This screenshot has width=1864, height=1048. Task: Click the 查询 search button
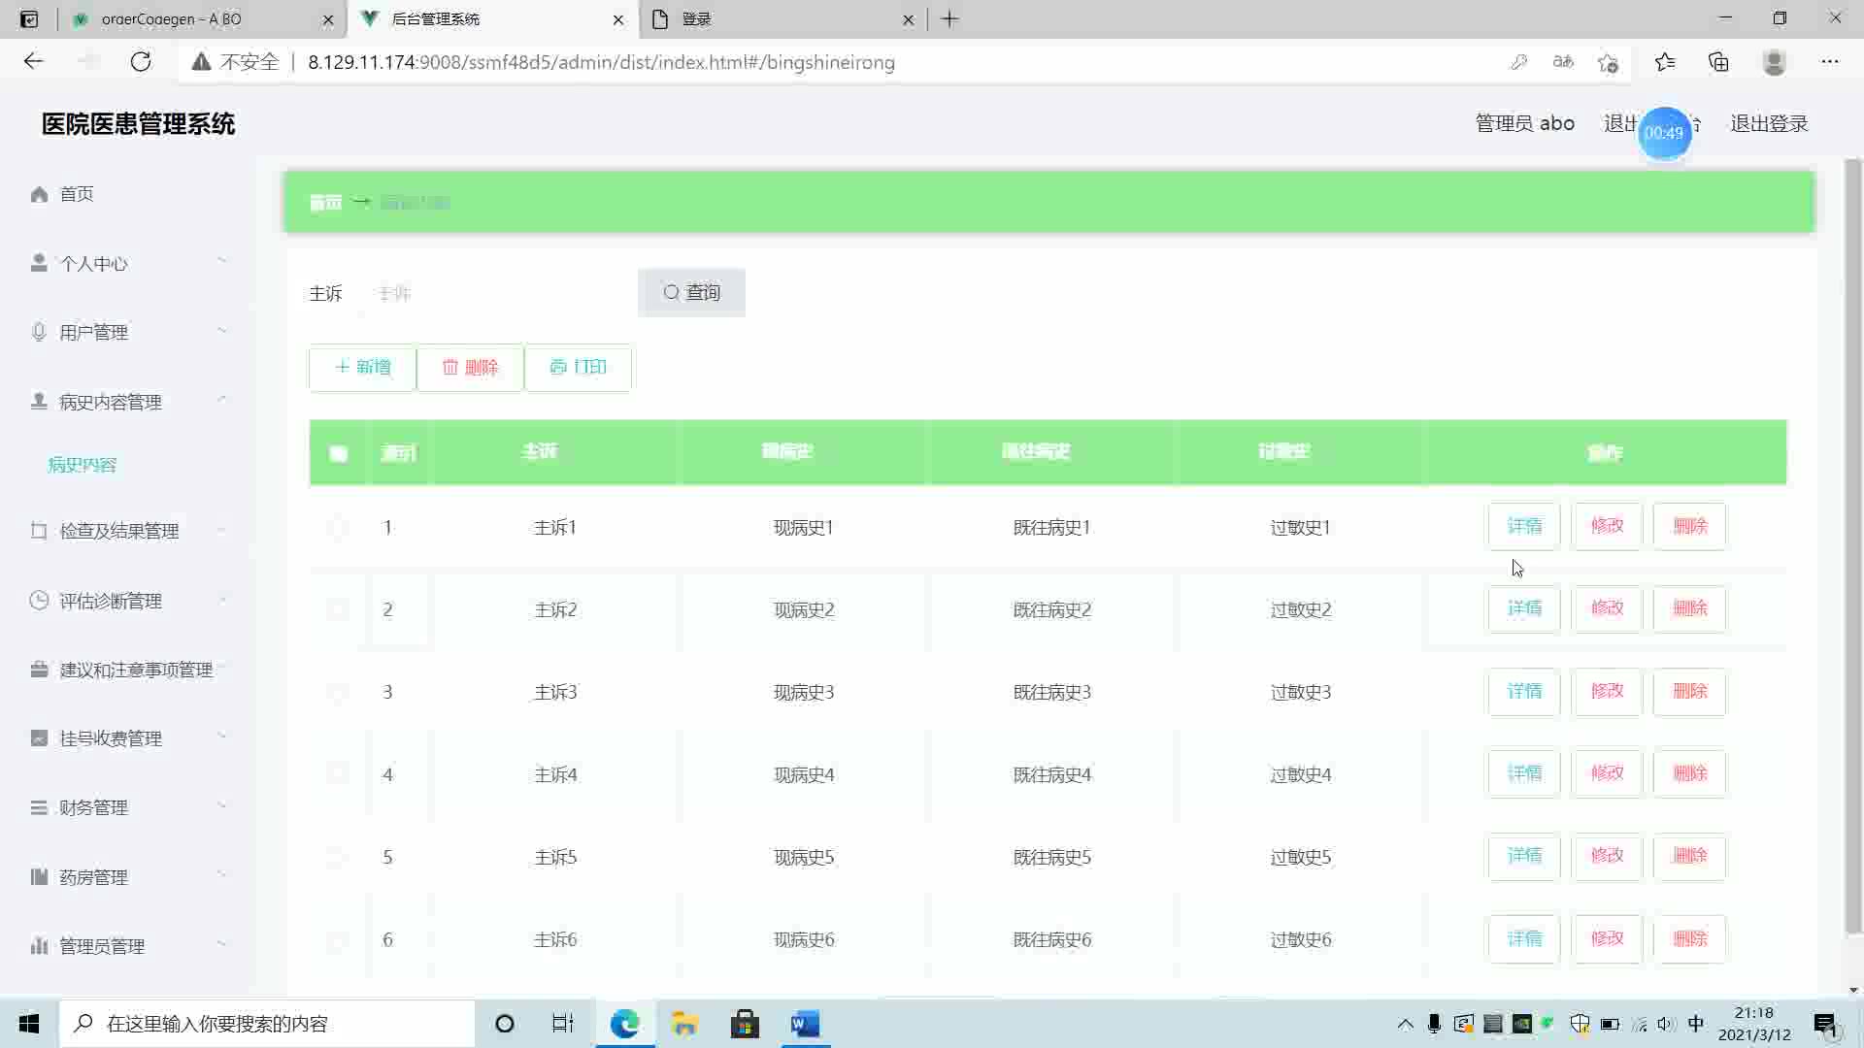click(x=691, y=293)
